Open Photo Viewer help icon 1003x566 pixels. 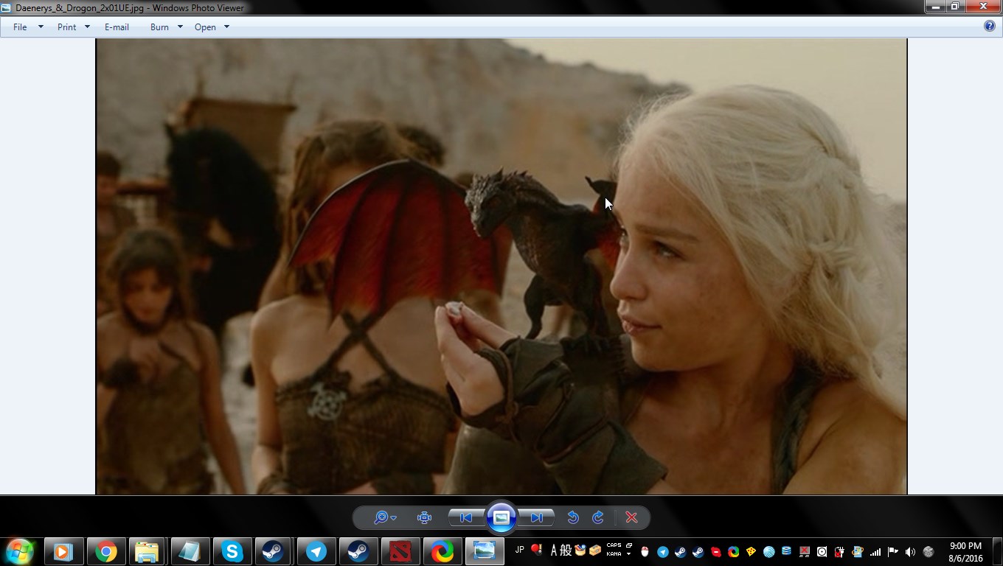990,26
